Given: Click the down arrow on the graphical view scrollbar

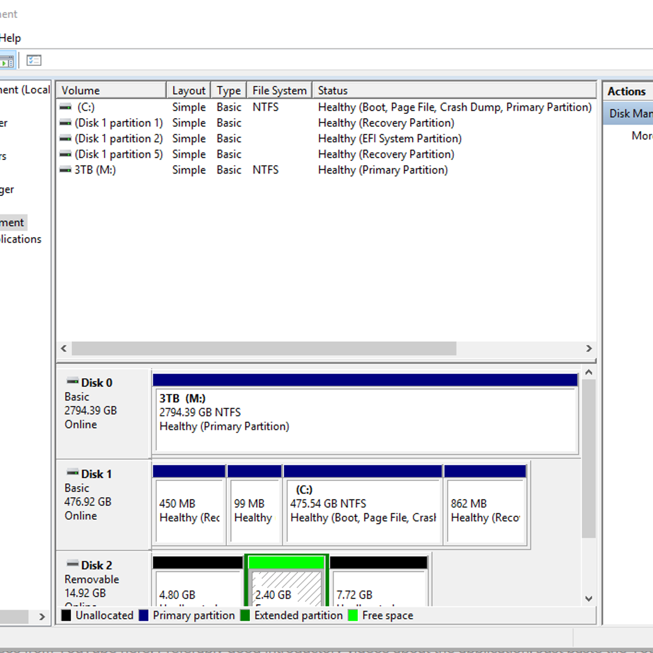Looking at the screenshot, I should [589, 599].
